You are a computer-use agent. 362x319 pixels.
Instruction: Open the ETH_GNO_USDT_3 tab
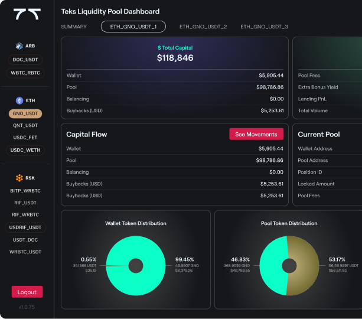(x=264, y=27)
